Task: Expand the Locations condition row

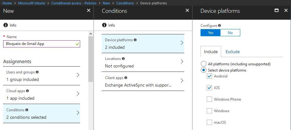Action: [143, 62]
